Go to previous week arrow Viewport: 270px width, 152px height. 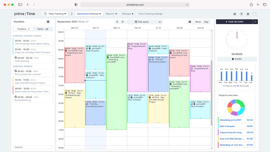pos(117,22)
